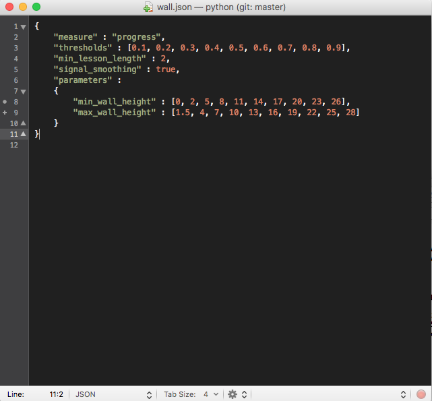Collapse the fold arrow on line 1

point(24,27)
